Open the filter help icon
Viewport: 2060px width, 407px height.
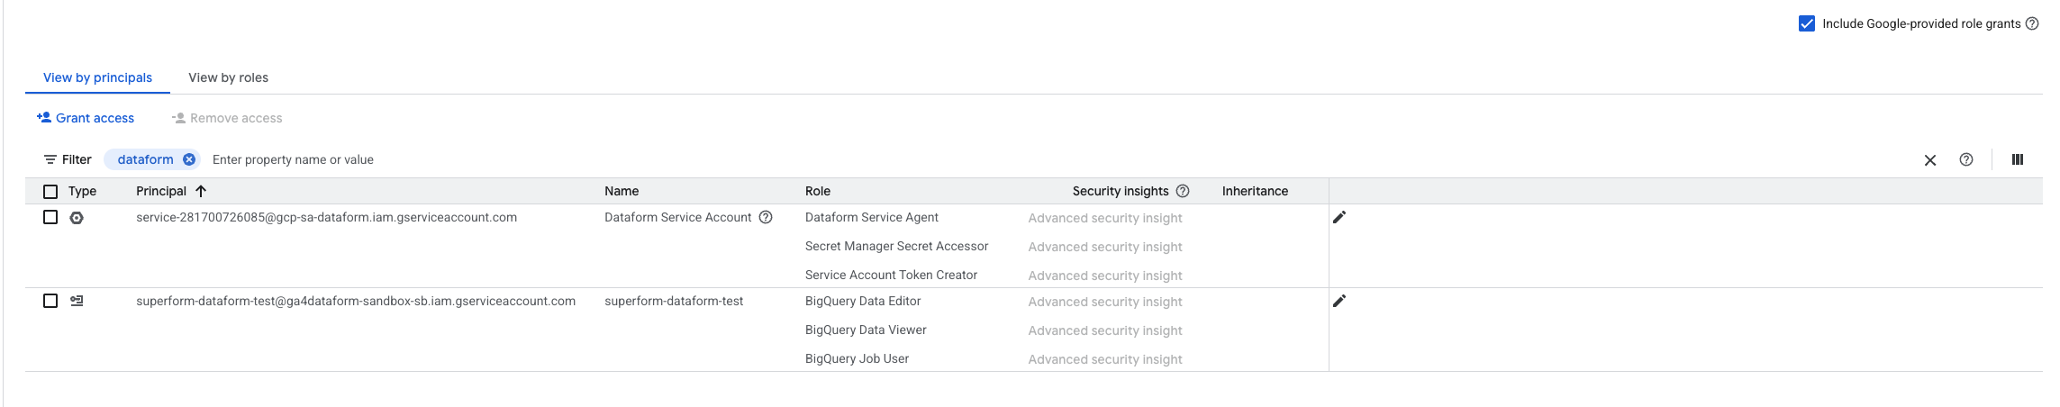(1965, 159)
